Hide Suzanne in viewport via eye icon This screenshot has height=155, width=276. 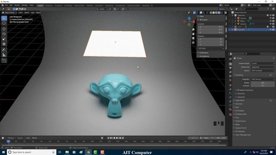[x=270, y=24]
